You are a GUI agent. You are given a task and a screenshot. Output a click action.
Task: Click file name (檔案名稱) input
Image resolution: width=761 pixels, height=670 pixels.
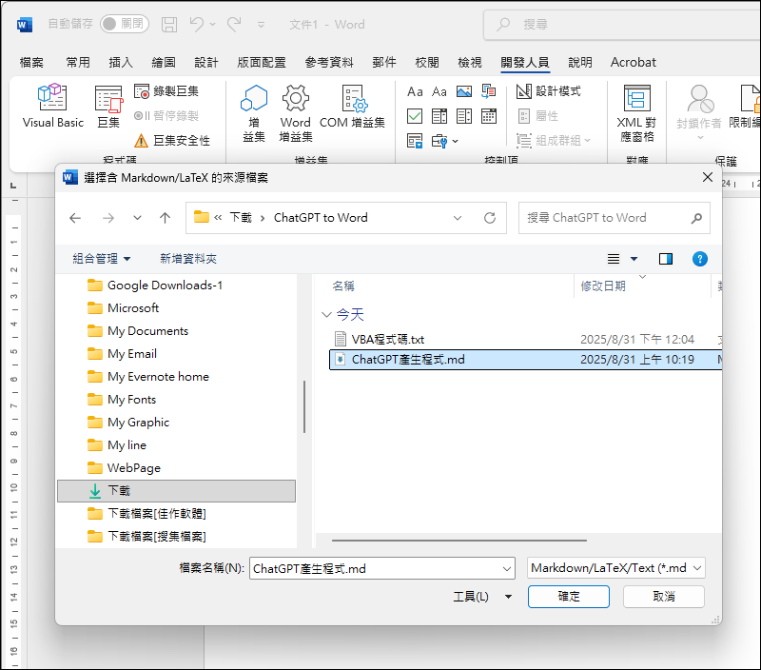coord(382,568)
